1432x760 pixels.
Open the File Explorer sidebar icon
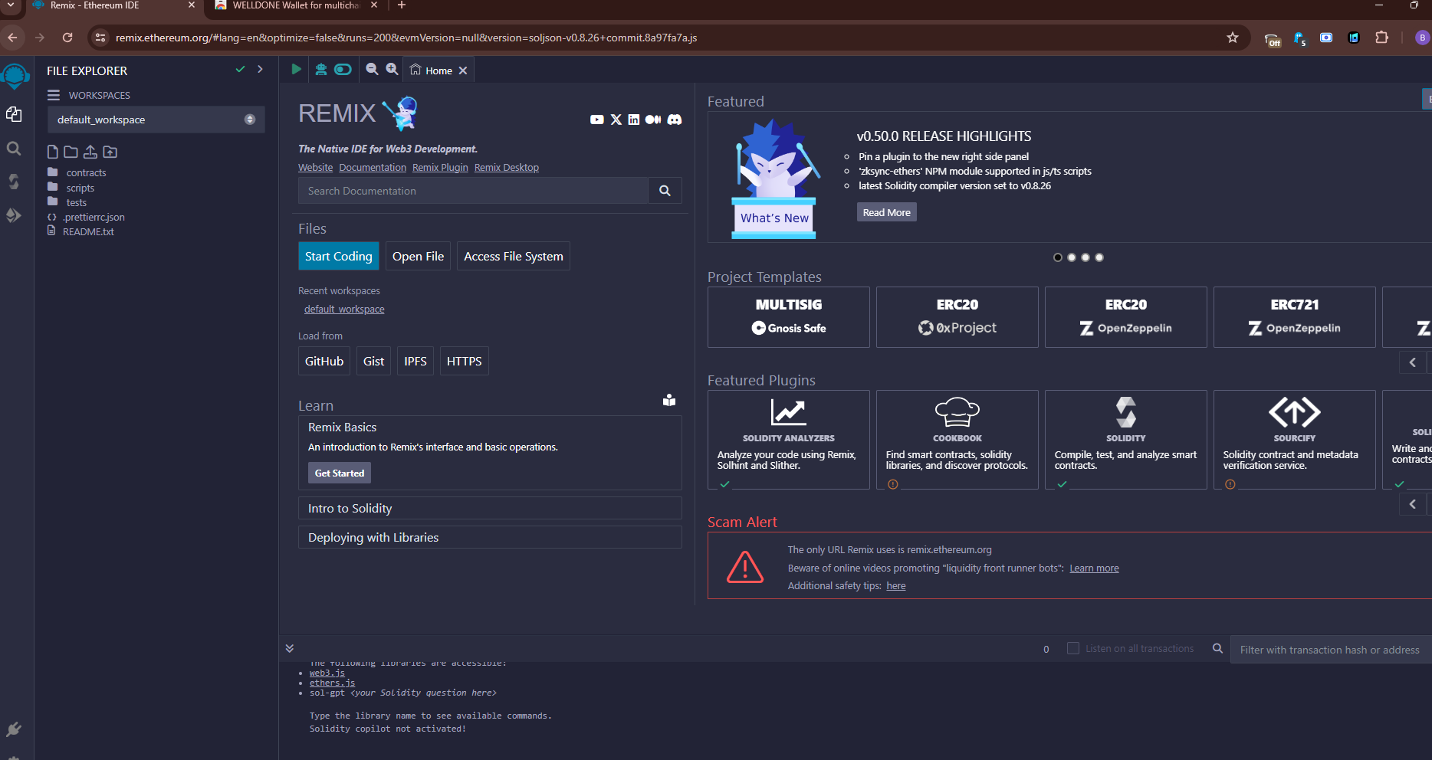pyautogui.click(x=14, y=114)
